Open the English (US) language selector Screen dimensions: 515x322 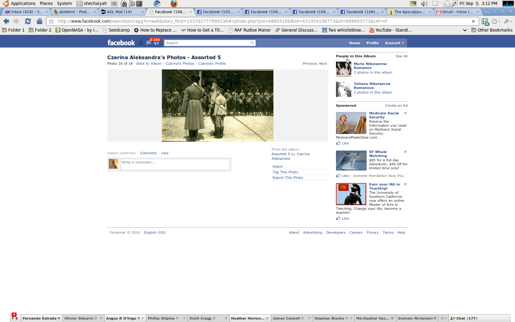154,232
